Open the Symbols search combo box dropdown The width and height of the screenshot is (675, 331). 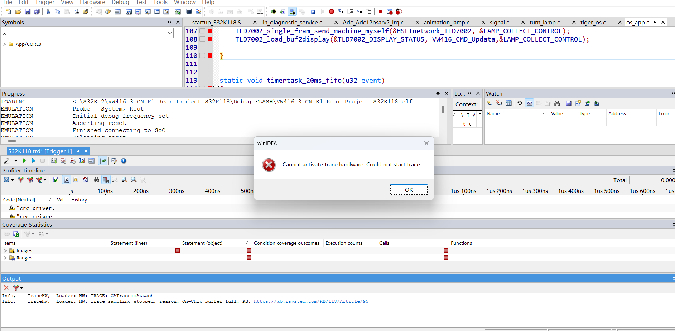[170, 33]
